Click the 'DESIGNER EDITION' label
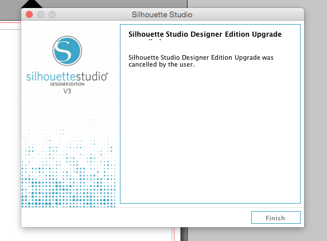This screenshot has width=327, height=241. pyautogui.click(x=67, y=84)
